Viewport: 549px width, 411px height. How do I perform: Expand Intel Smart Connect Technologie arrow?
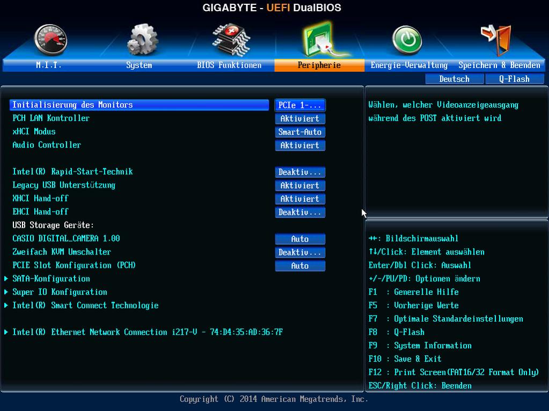pyautogui.click(x=6, y=305)
